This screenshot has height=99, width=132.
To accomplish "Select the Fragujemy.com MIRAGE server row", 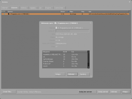I will pos(65,14).
